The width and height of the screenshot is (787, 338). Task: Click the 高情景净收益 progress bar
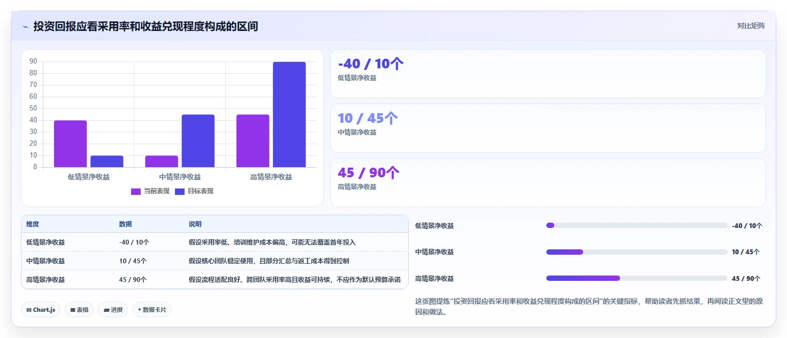637,278
